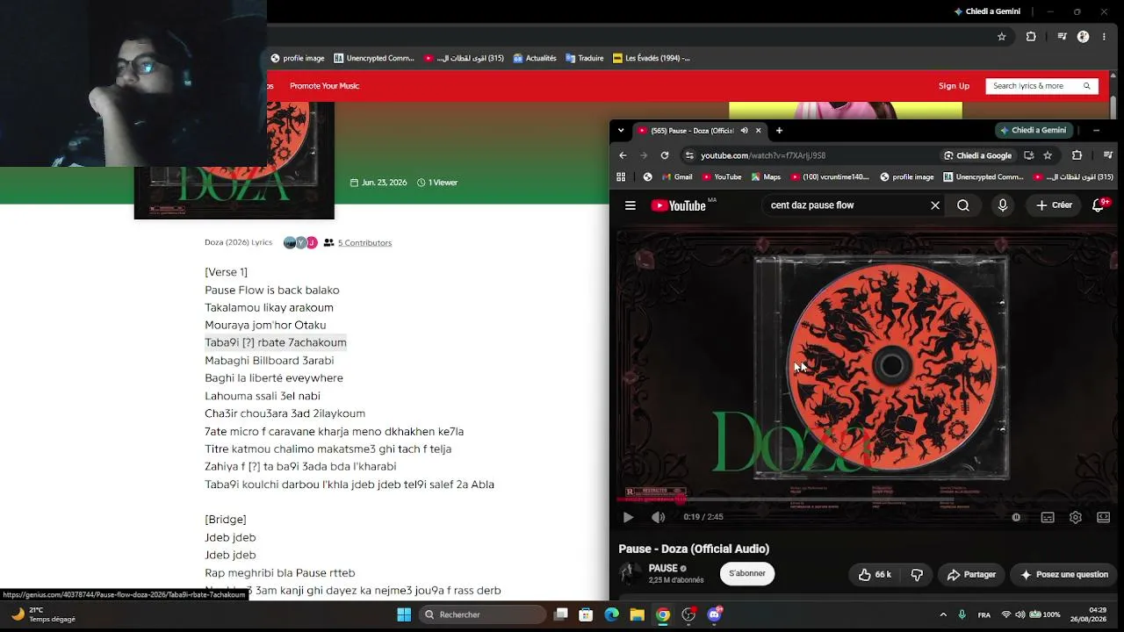The width and height of the screenshot is (1124, 632).
Task: Open the Actualités bookmark in Genius window
Action: click(x=534, y=58)
